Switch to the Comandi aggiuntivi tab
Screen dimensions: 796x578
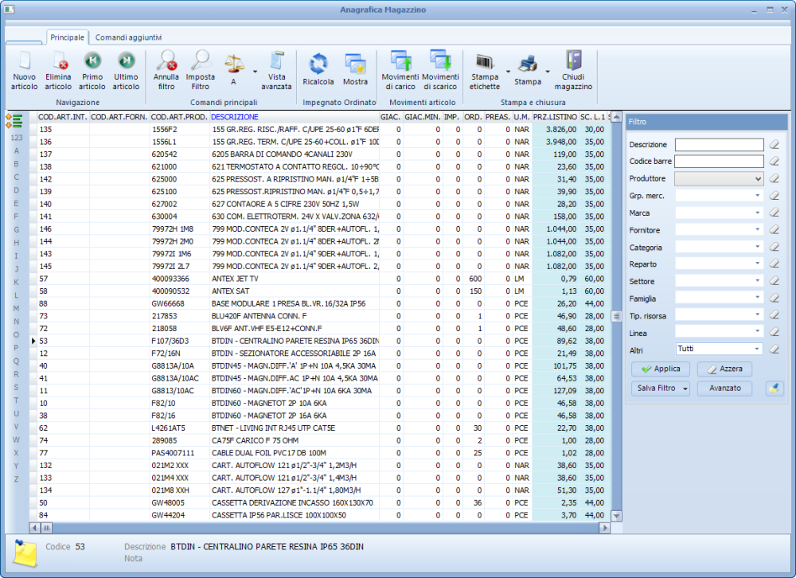(128, 37)
